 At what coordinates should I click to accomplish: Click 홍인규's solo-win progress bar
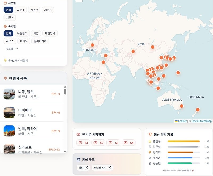tap(184, 141)
